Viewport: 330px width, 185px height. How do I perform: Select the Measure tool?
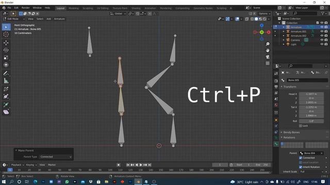pos(6,81)
